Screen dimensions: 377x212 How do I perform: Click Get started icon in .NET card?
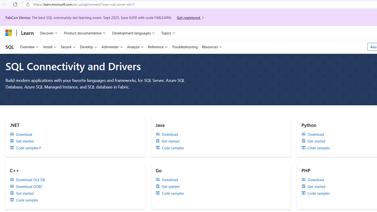12,141
